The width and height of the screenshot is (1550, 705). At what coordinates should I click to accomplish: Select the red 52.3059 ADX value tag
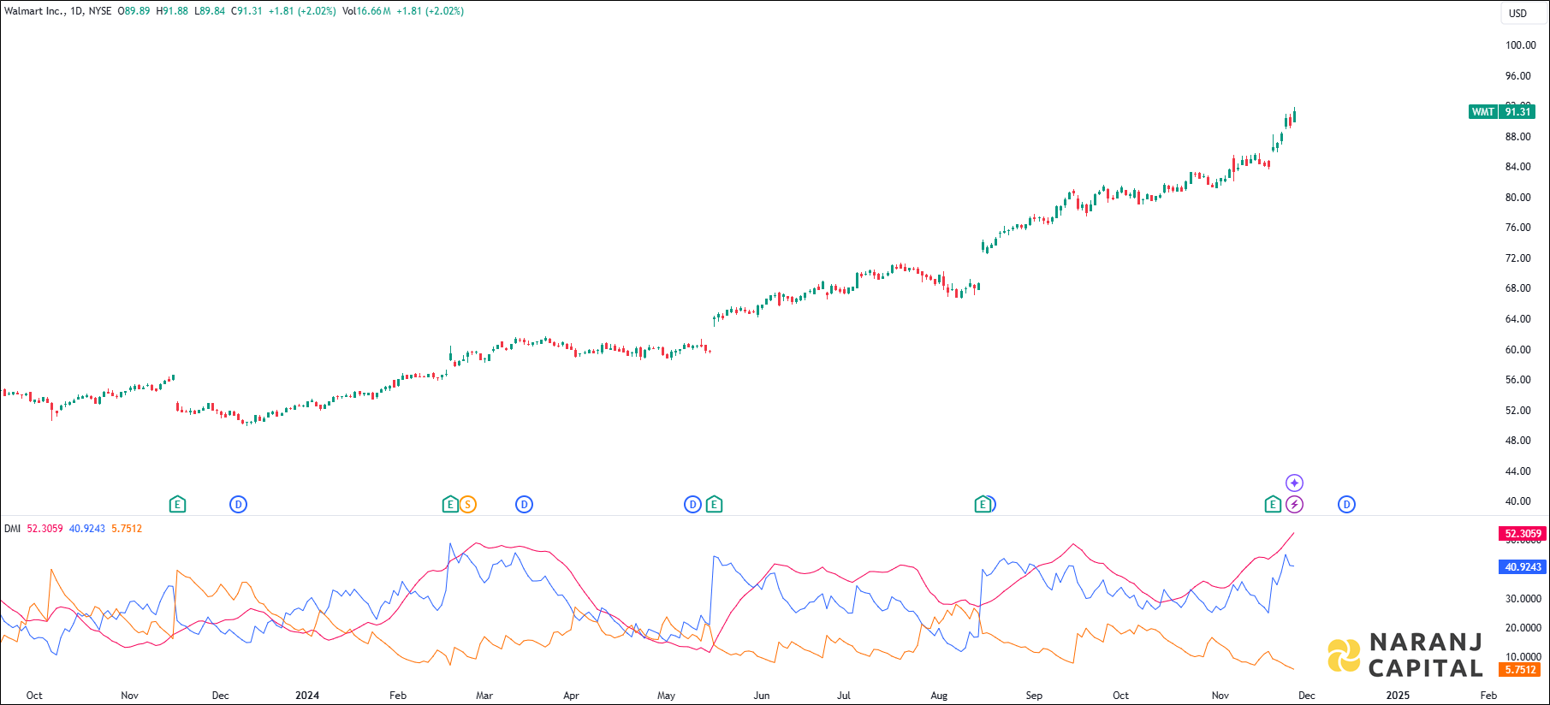point(1523,534)
